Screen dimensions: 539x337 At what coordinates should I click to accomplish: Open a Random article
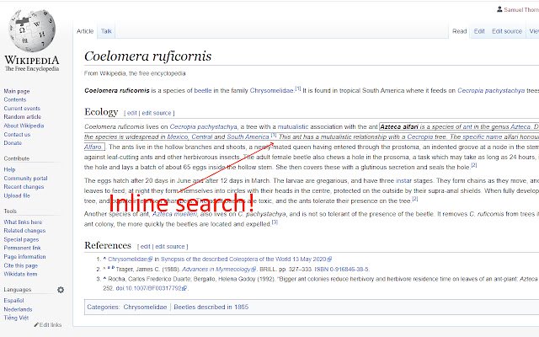[23, 117]
